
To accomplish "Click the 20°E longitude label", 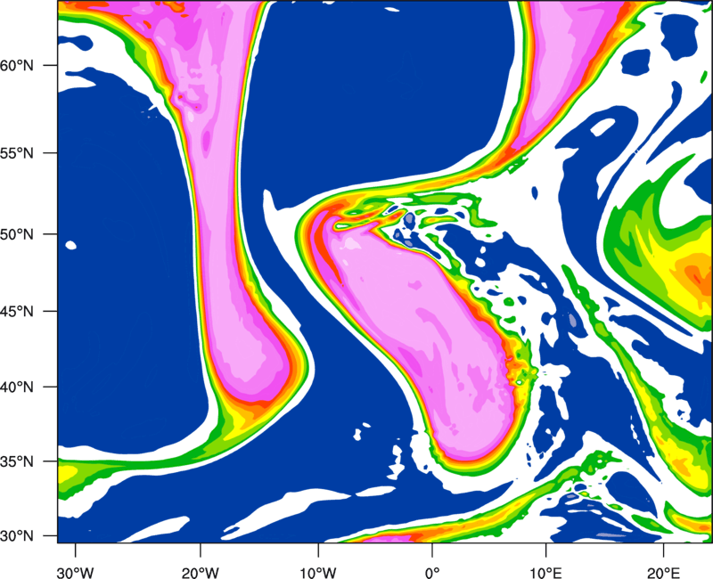I will [x=663, y=573].
